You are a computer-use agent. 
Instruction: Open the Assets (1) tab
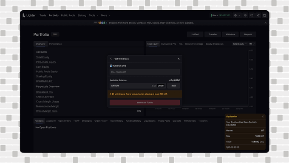click(51, 121)
